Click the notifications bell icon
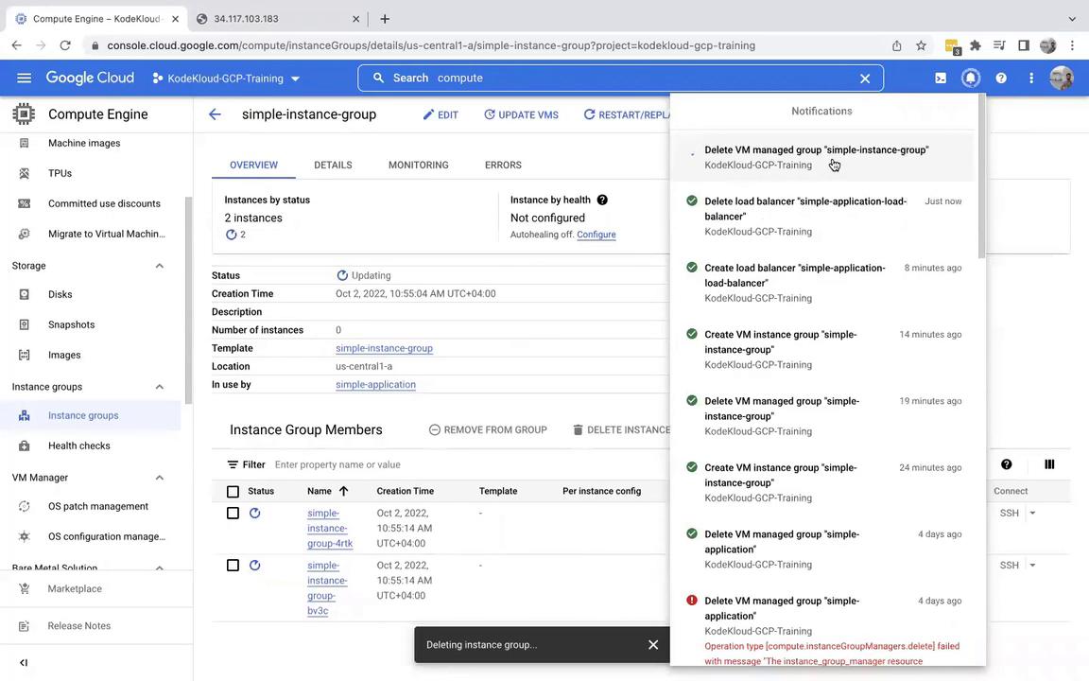The width and height of the screenshot is (1089, 681). [971, 79]
